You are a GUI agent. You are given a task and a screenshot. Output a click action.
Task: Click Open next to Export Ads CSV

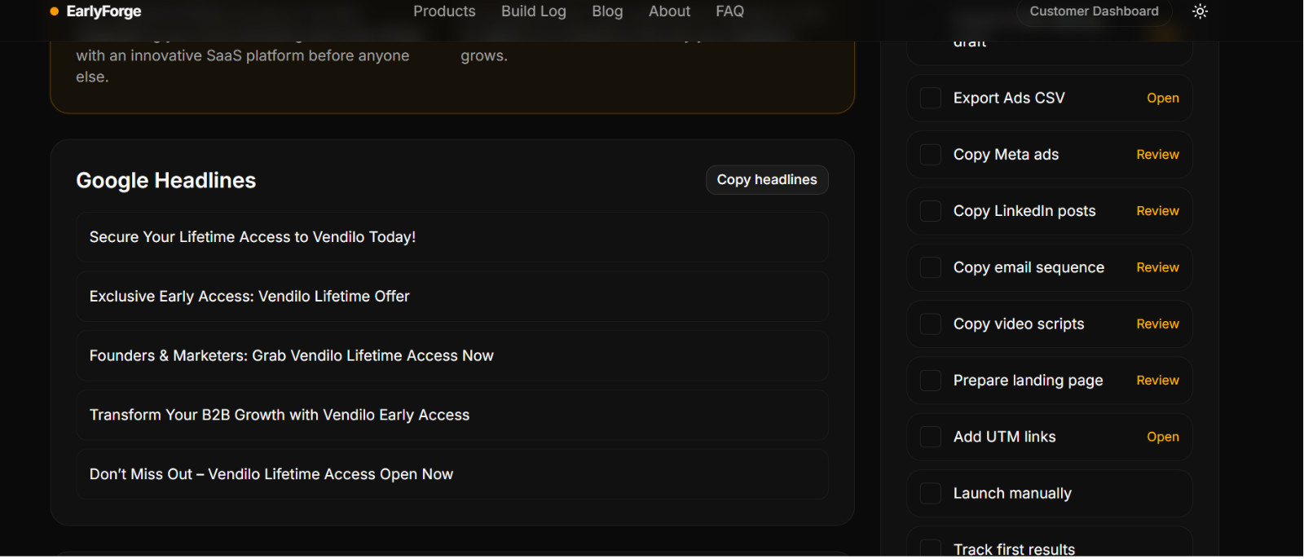pyautogui.click(x=1163, y=98)
